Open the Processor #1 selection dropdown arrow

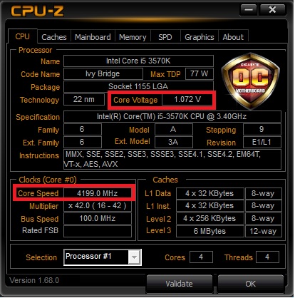coord(135,257)
